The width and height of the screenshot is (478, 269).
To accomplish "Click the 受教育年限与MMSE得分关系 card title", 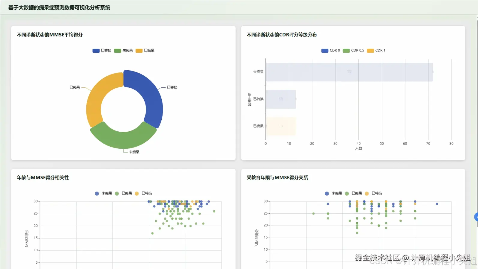I will point(277,178).
